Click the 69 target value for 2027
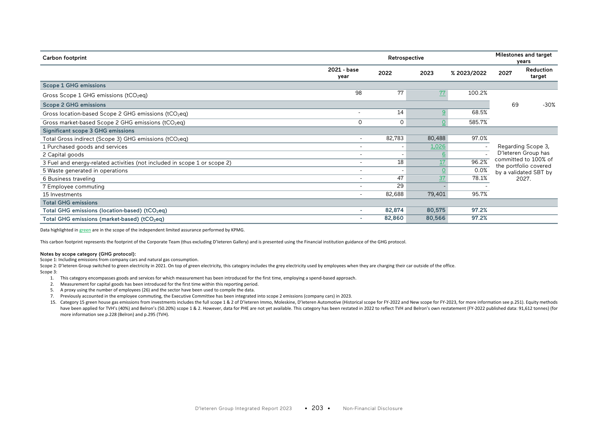The height and width of the screenshot is (423, 598). point(515,105)
